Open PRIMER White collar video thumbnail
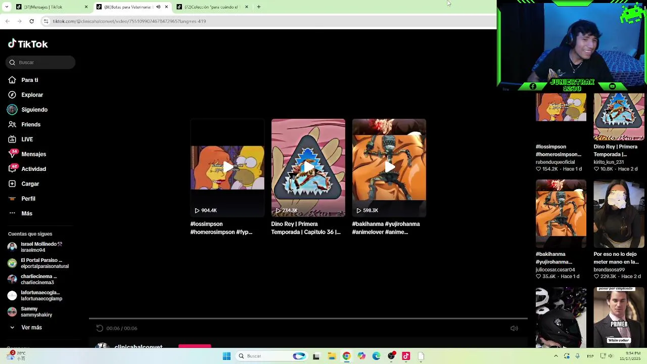This screenshot has height=364, width=647. (619, 317)
